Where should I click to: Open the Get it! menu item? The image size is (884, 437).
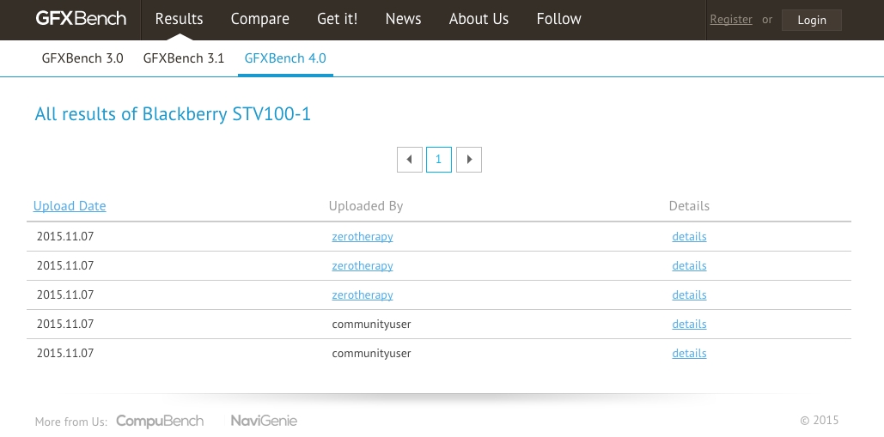coord(337,19)
